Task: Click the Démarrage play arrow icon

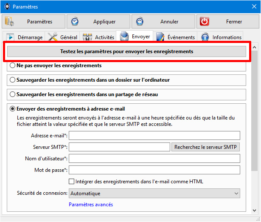Action: tap(10, 37)
